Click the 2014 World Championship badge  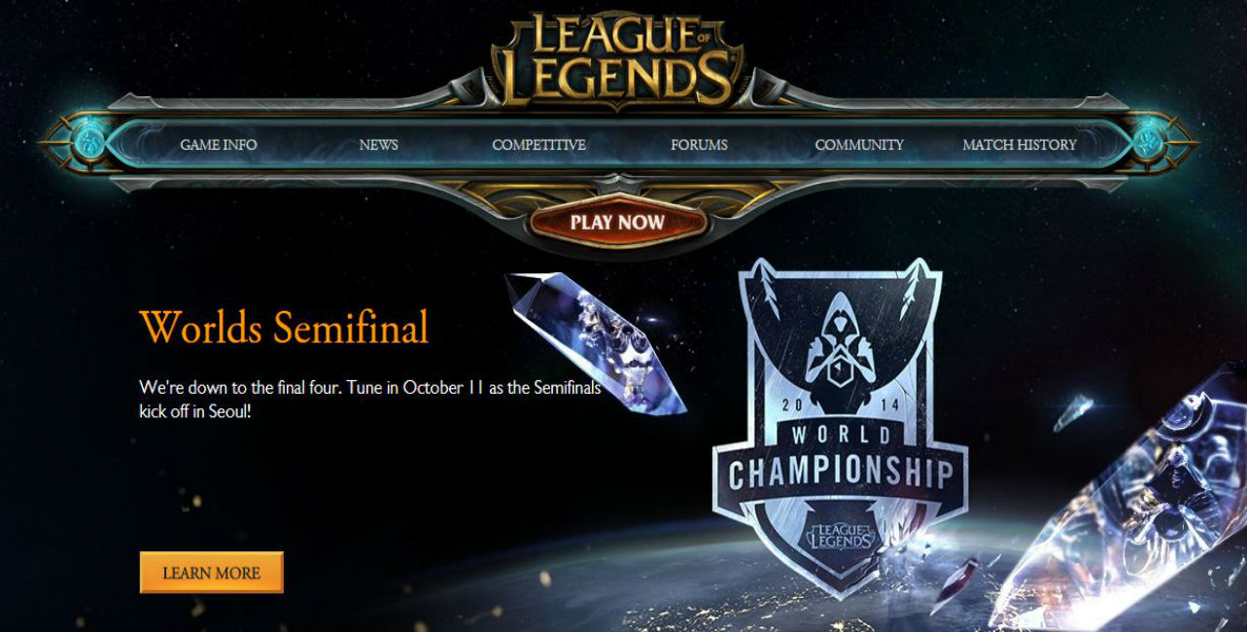(840, 428)
